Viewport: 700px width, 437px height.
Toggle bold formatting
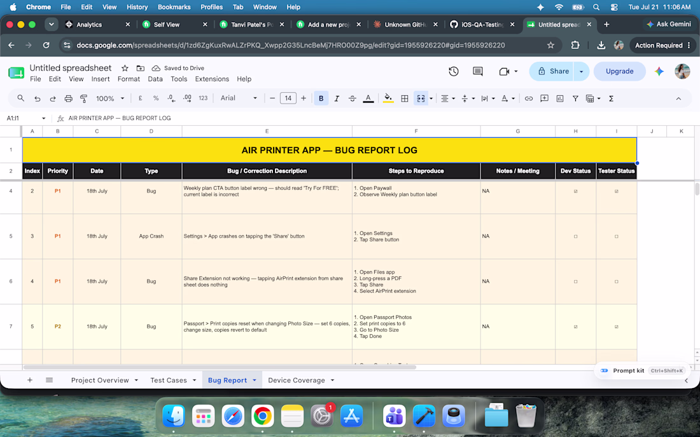321,98
